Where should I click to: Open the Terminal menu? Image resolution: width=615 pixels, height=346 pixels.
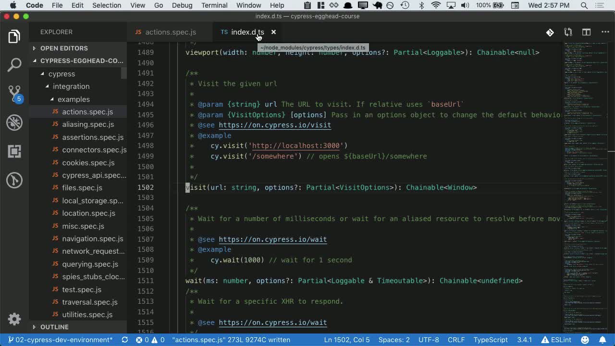(214, 5)
